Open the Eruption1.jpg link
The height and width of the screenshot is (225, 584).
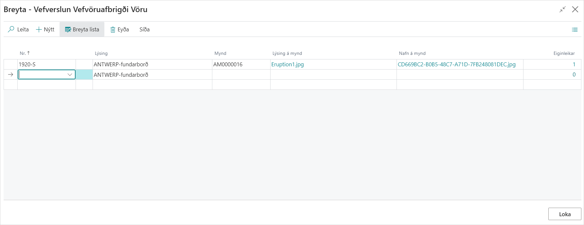pos(287,64)
